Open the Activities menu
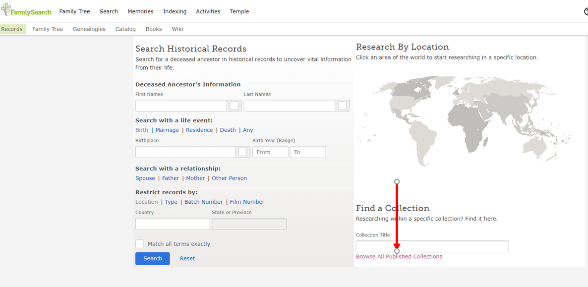The width and height of the screenshot is (588, 287). [208, 11]
